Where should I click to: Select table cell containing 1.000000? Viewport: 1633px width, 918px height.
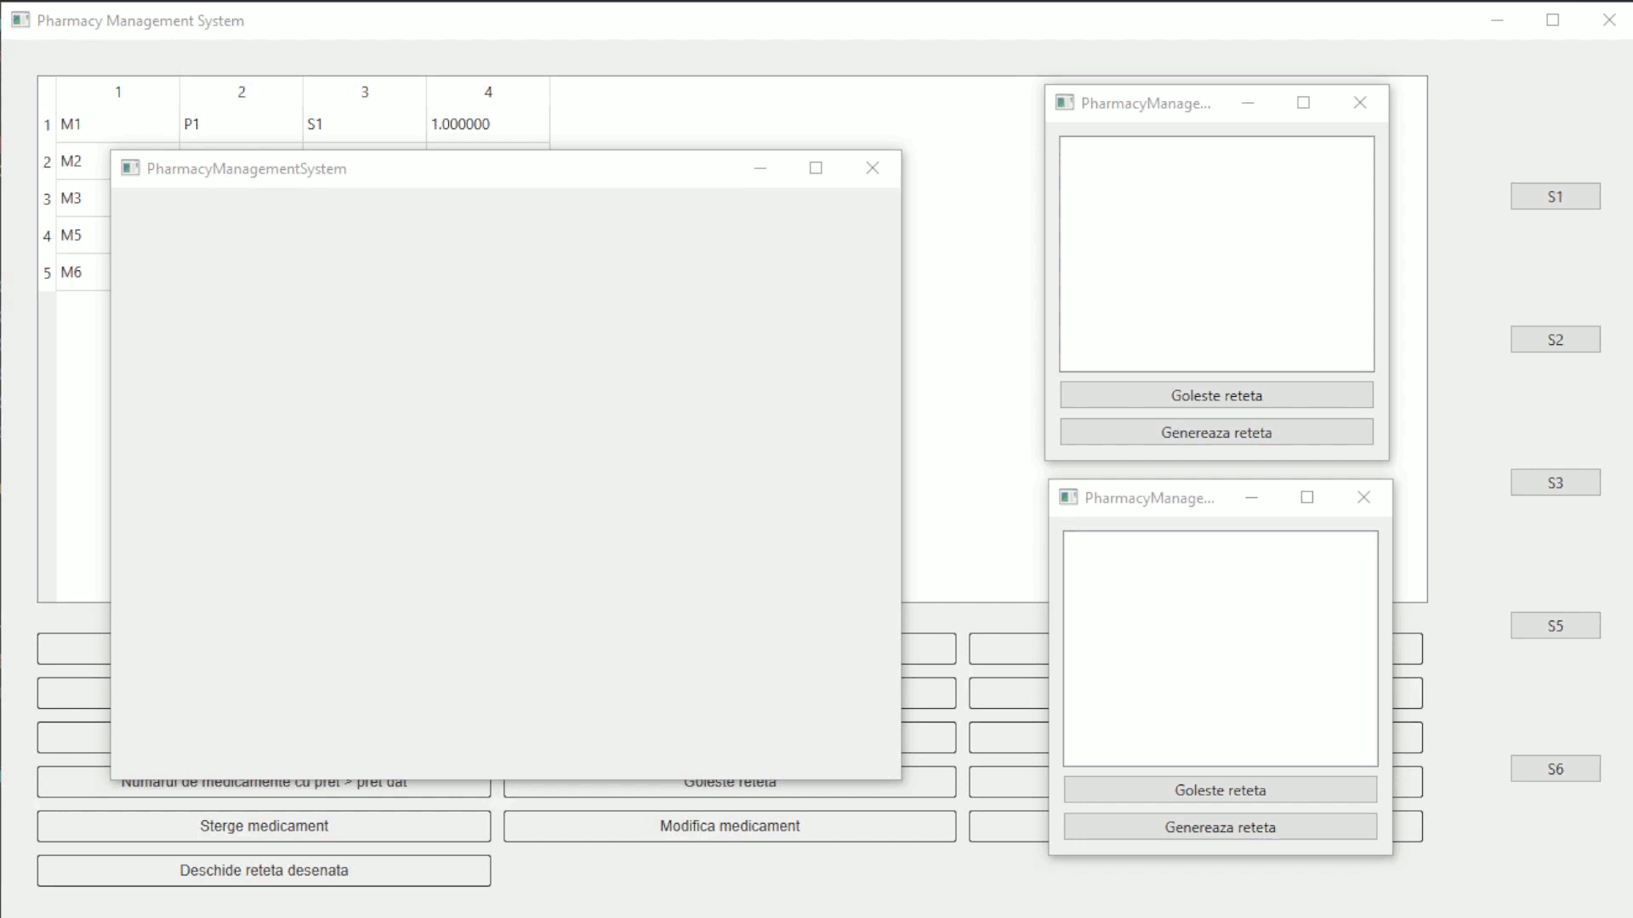point(487,124)
